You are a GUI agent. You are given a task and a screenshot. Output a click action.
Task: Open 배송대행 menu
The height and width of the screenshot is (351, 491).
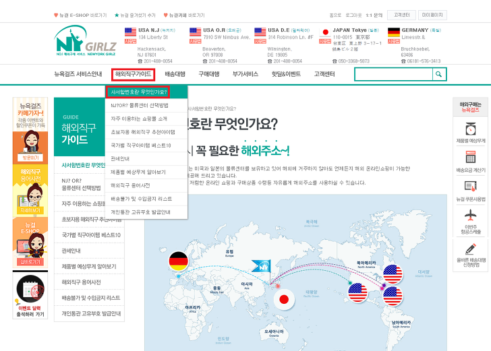175,74
